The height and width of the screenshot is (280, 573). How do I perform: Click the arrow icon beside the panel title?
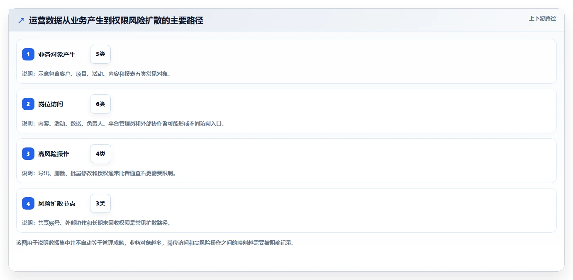point(21,21)
